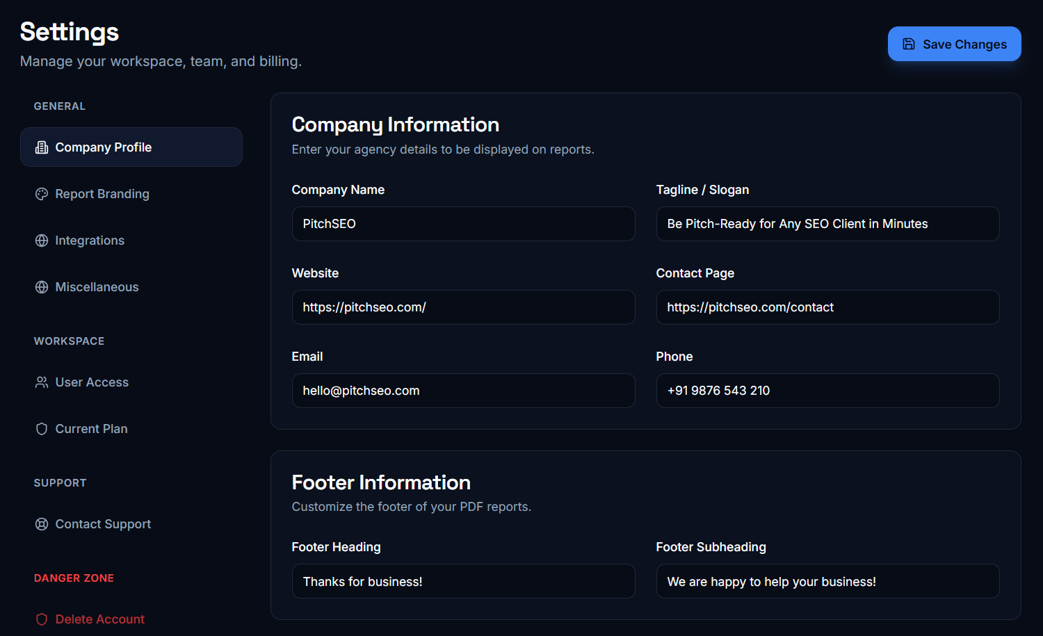Click the Contact Page field label
This screenshot has height=636, width=1043.
coord(695,273)
